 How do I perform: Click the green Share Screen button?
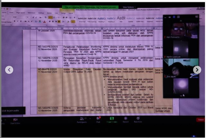pos(112,120)
